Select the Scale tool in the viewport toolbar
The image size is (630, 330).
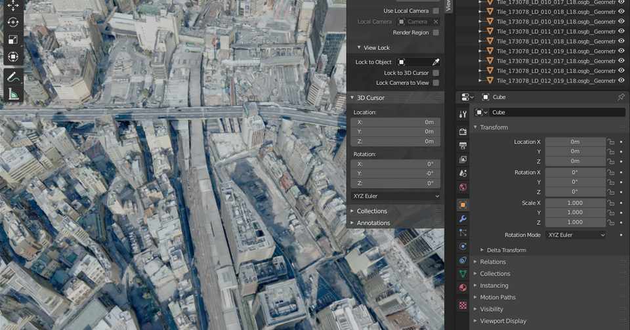[13, 39]
